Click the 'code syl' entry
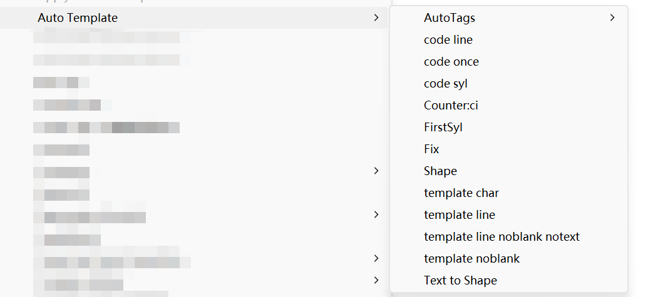 (x=445, y=83)
